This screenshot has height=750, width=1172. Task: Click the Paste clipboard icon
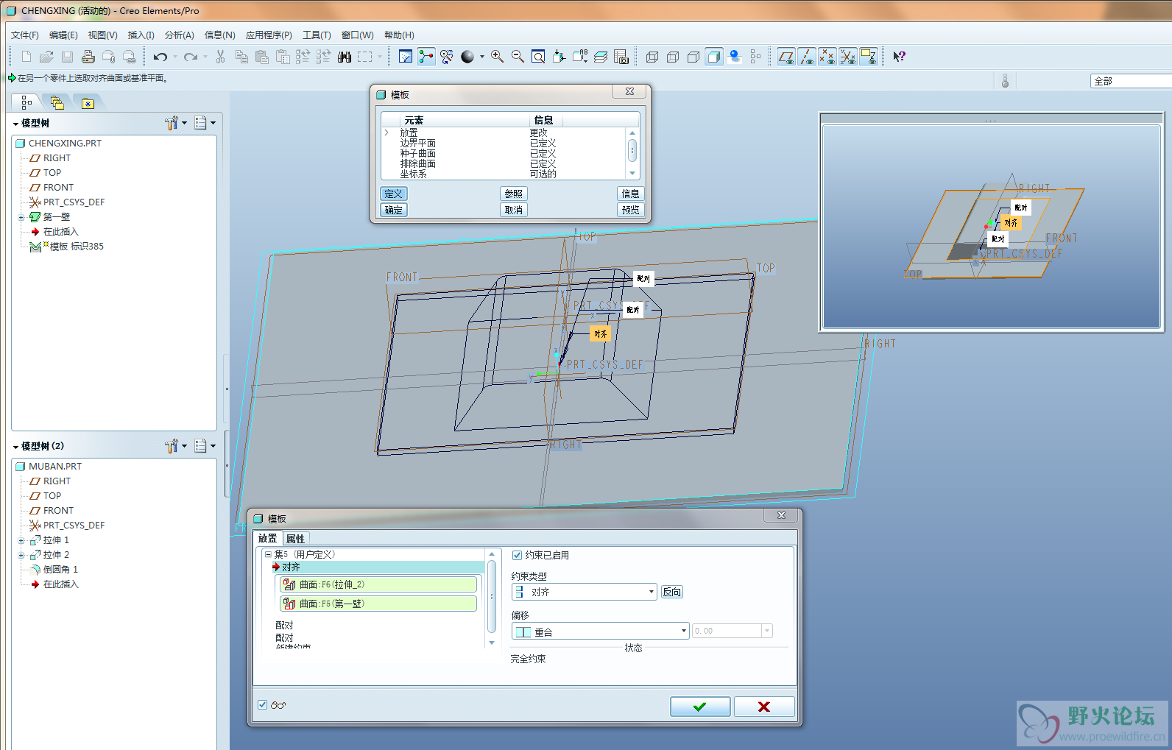261,57
